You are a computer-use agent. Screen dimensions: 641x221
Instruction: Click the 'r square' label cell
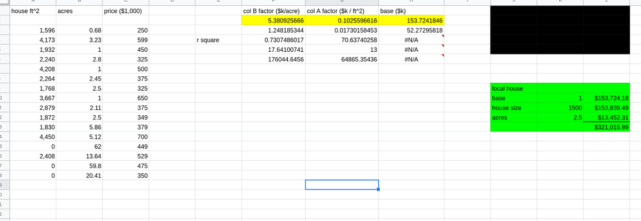[218, 40]
